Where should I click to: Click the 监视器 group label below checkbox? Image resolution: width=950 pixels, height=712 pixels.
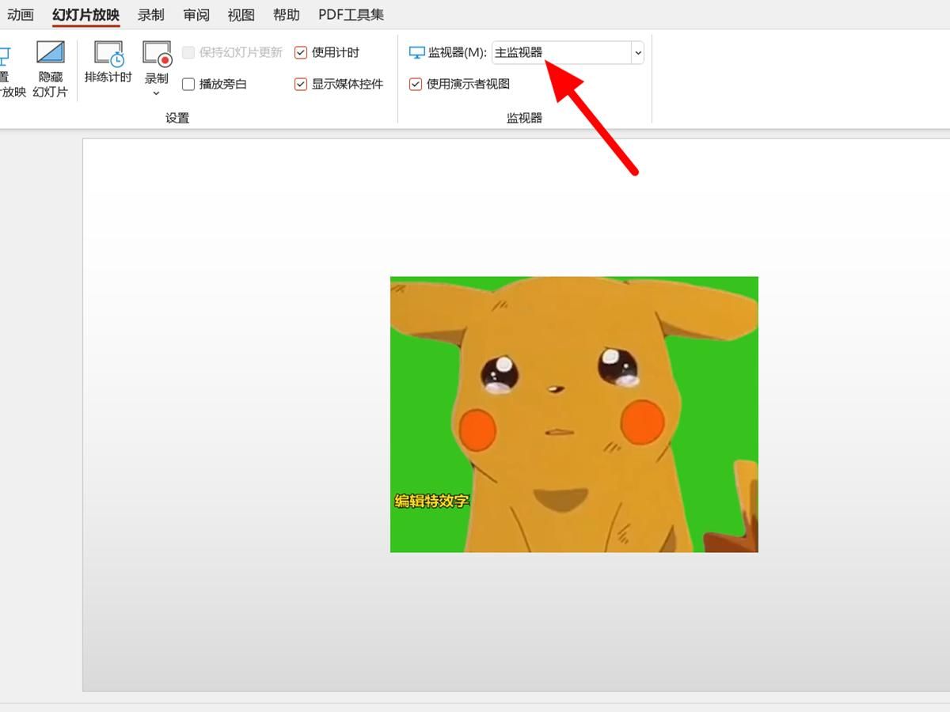point(524,118)
